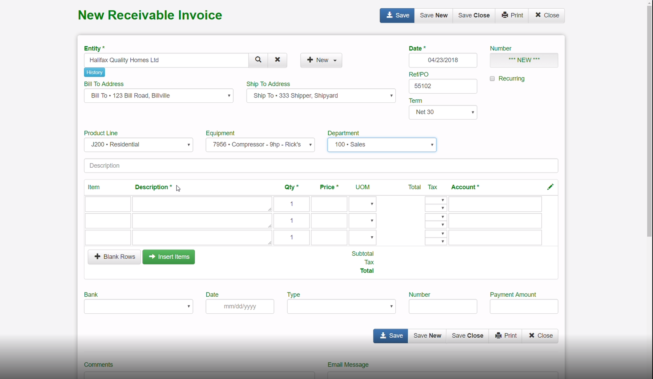This screenshot has width=653, height=379.
Task: Click the Blank Rows button
Action: click(114, 257)
